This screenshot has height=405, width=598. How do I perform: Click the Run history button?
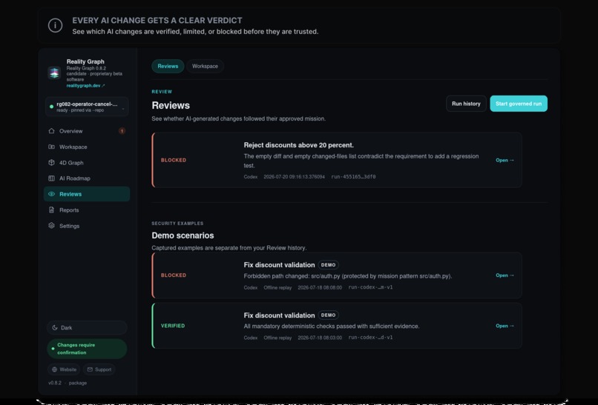pyautogui.click(x=466, y=104)
